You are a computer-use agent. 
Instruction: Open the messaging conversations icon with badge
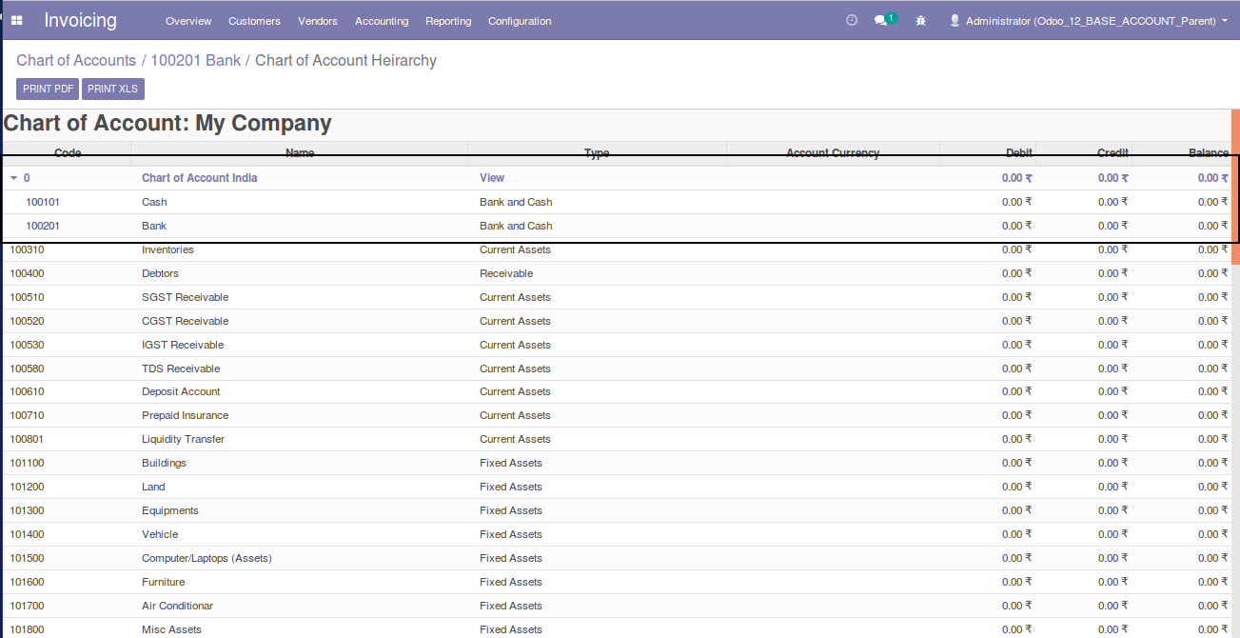click(880, 19)
